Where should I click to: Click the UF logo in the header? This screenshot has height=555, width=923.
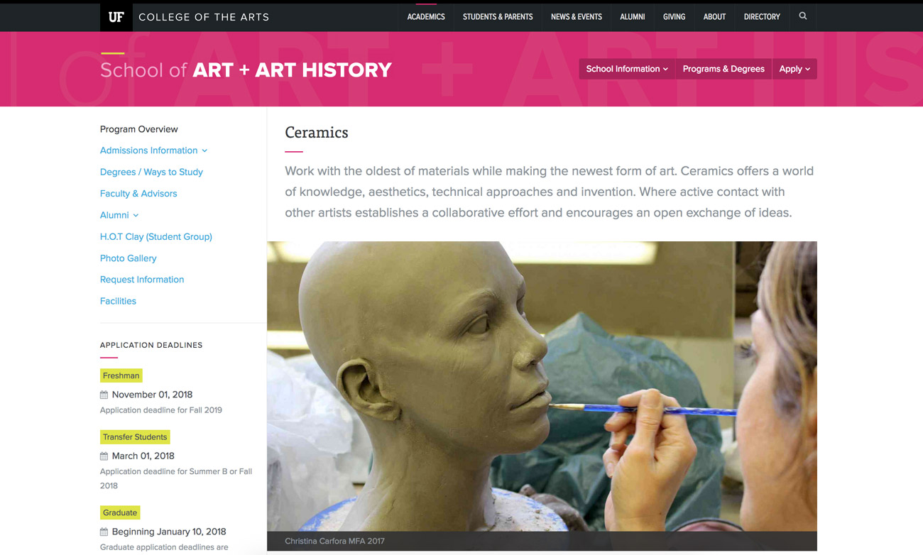coord(116,16)
